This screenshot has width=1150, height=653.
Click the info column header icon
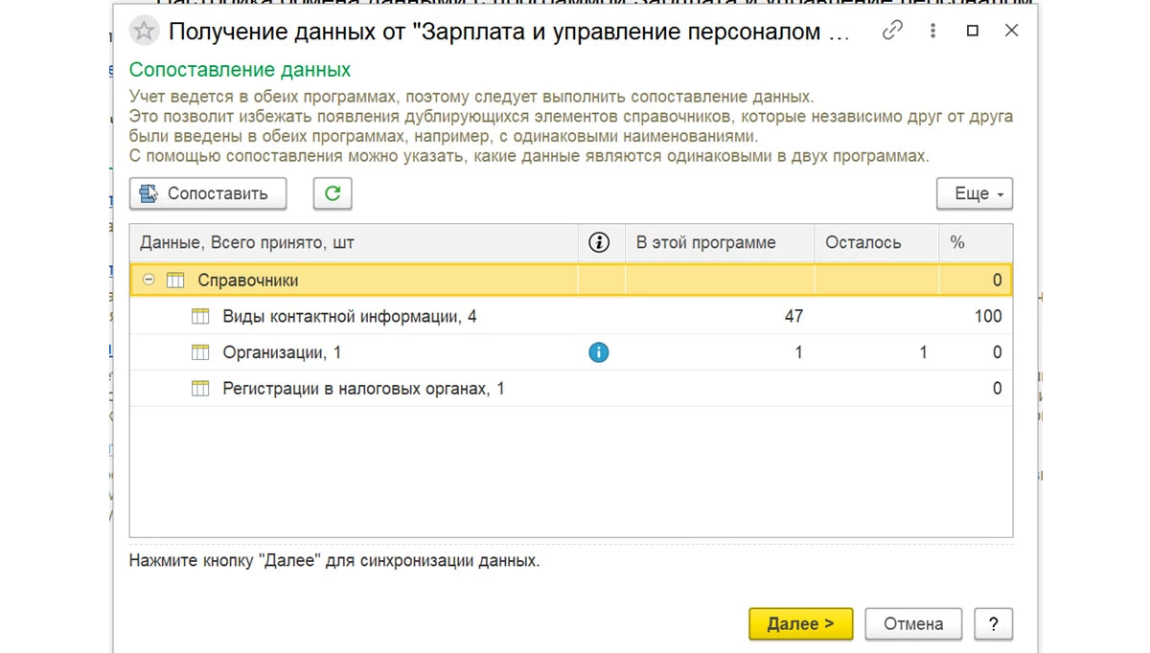point(599,243)
